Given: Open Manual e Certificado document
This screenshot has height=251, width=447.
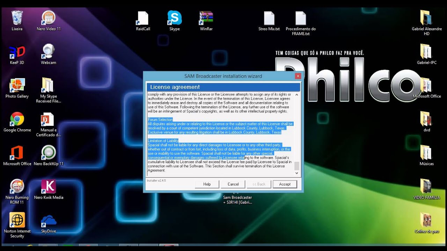Looking at the screenshot, I should (x=49, y=124).
